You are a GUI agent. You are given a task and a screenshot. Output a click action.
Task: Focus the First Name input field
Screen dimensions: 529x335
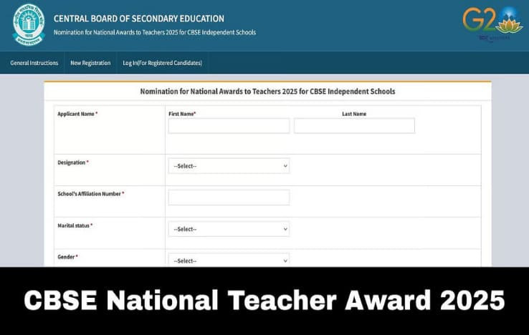[x=229, y=126]
